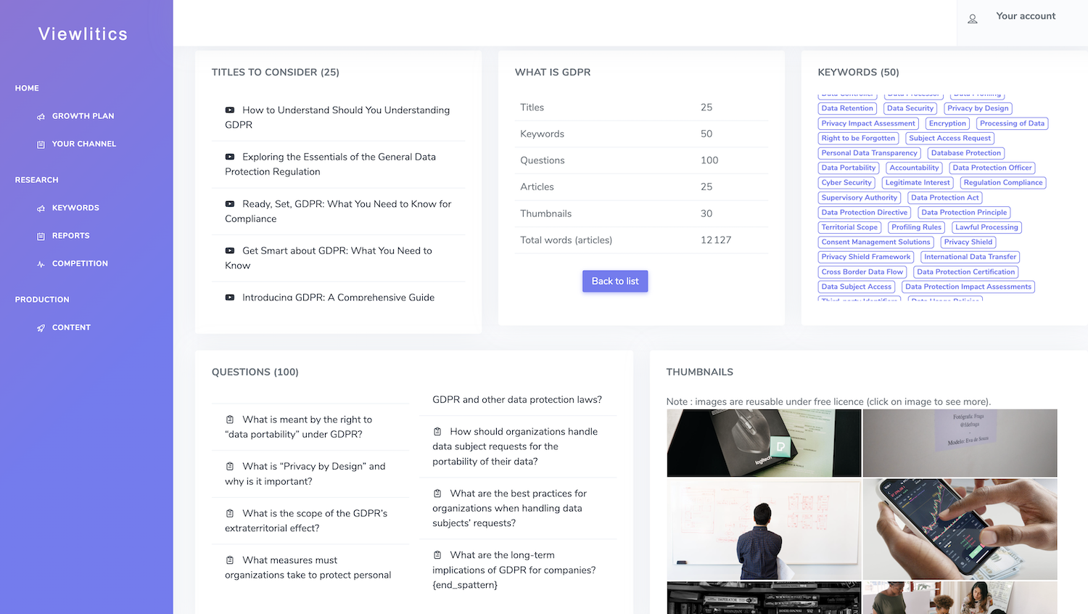Click question 'What is Privacy by Design'

pyautogui.click(x=305, y=474)
